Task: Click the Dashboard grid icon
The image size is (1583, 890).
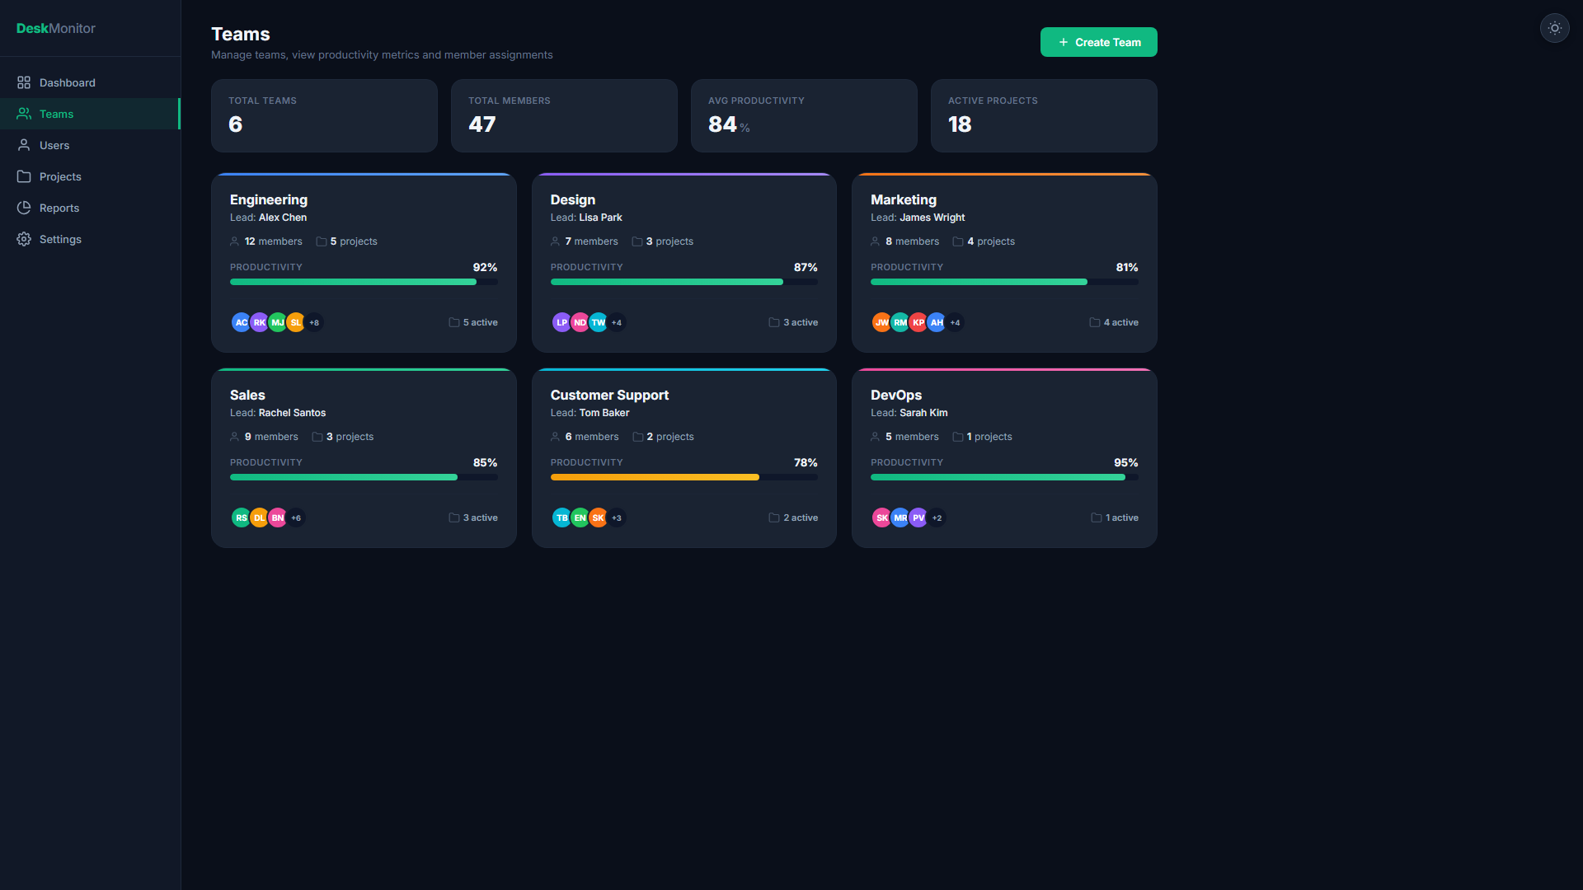Action: point(24,82)
